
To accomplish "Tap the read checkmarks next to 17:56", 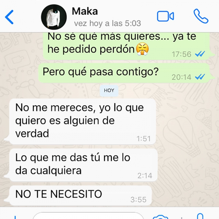I will tap(200, 54).
